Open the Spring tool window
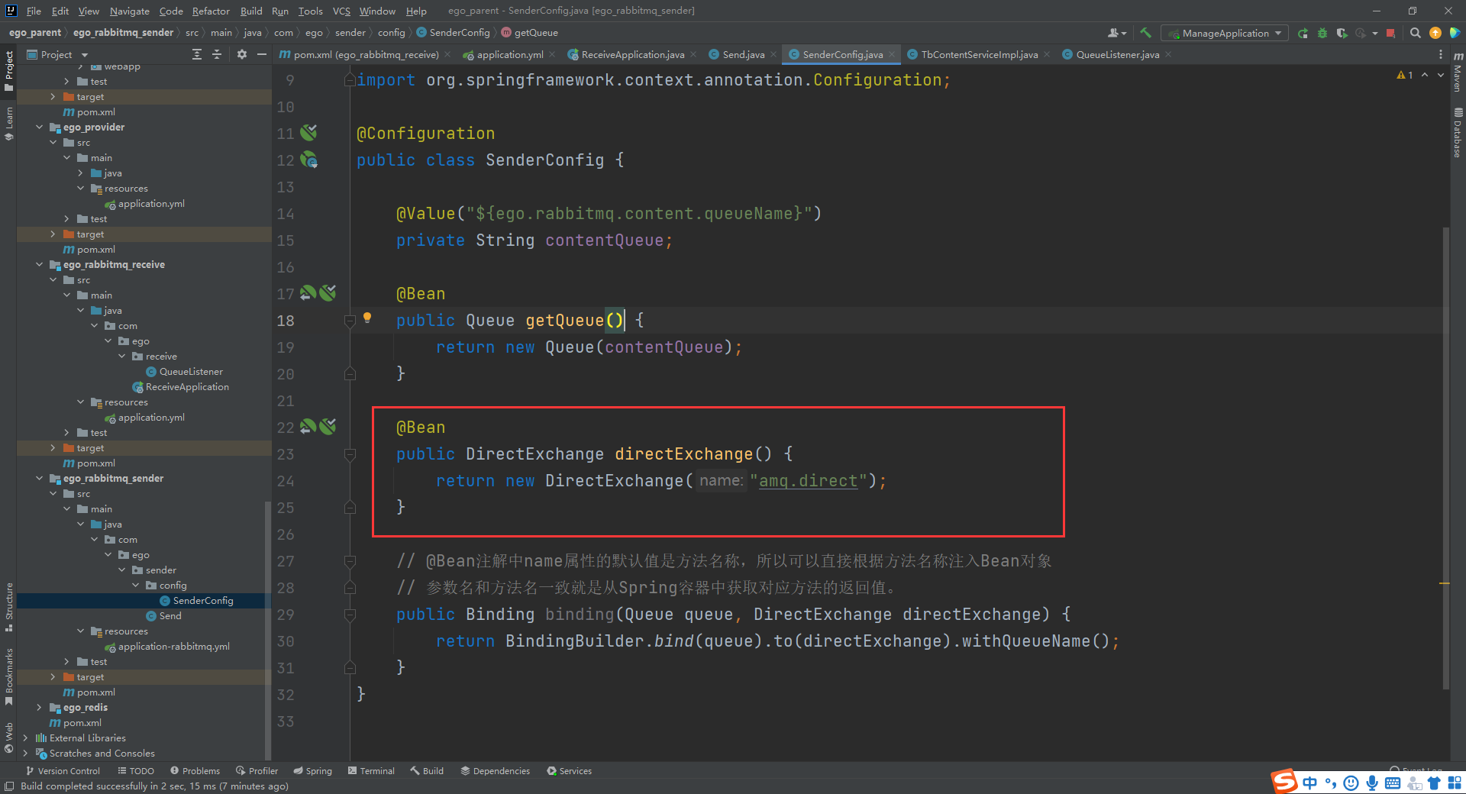The width and height of the screenshot is (1466, 794). [312, 771]
